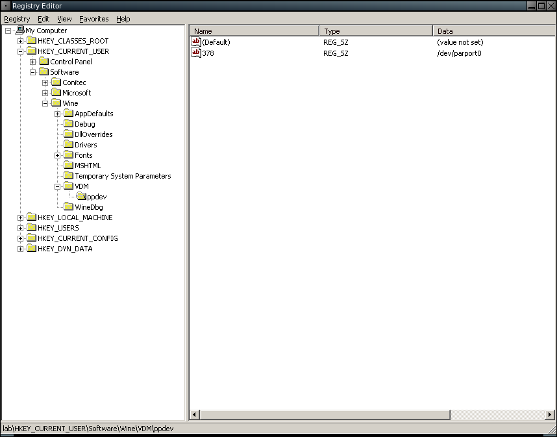This screenshot has width=557, height=437.
Task: Collapse the Wine key branch
Action: click(45, 103)
